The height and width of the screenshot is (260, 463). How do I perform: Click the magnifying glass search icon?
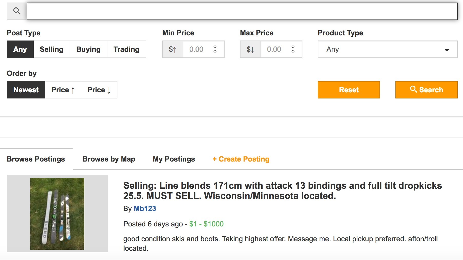(x=17, y=11)
